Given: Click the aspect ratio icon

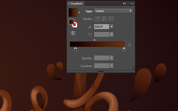Looking at the screenshot, I should click(90, 34).
